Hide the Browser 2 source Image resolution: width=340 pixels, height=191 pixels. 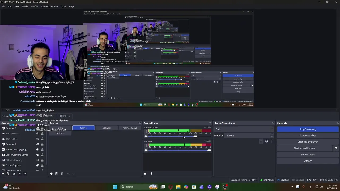pos(38,144)
